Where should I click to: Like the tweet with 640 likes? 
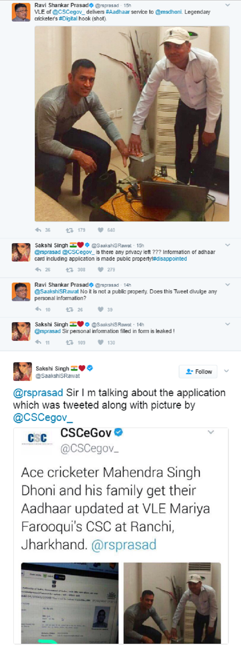click(x=101, y=230)
